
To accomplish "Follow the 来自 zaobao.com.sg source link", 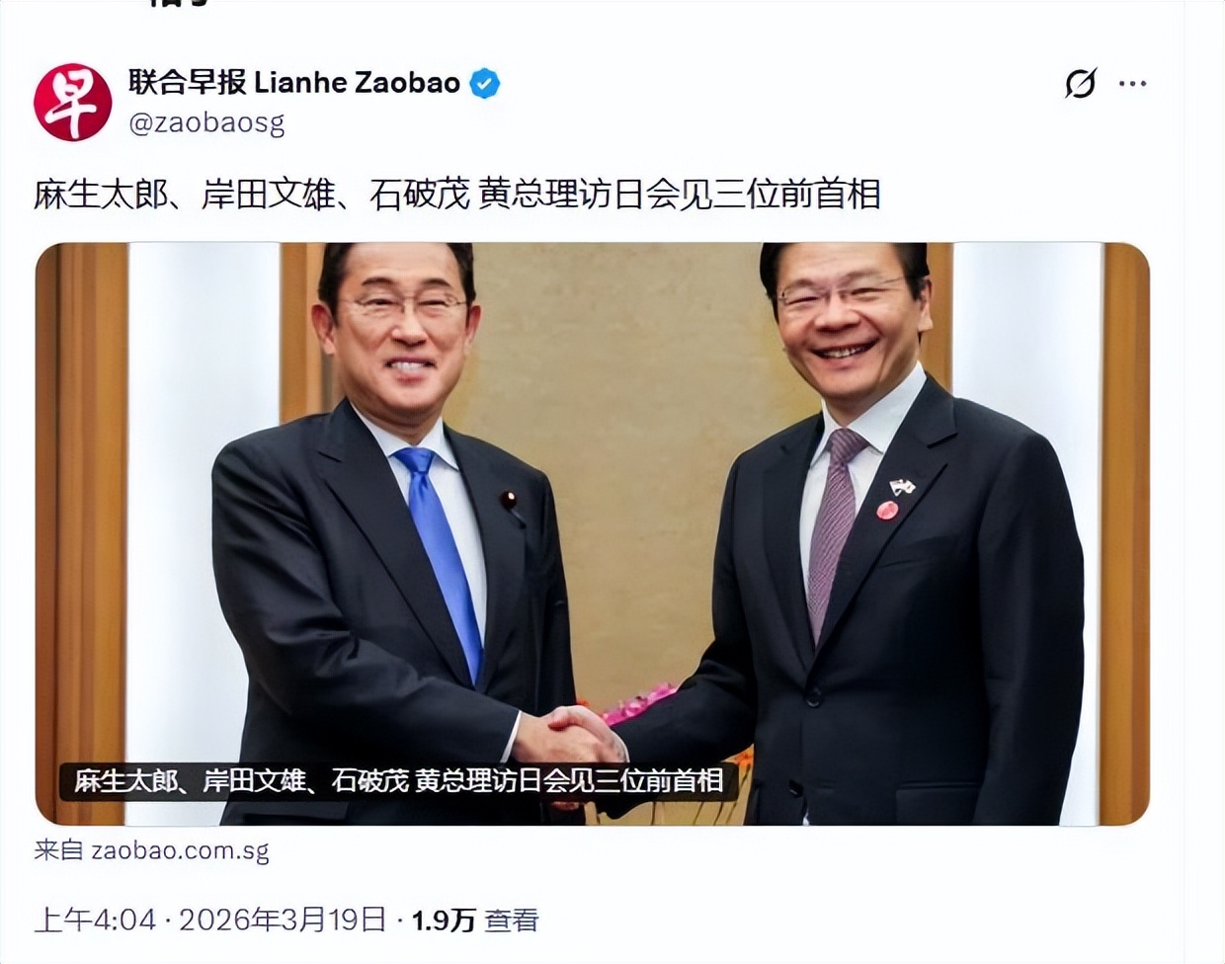I will point(151,850).
